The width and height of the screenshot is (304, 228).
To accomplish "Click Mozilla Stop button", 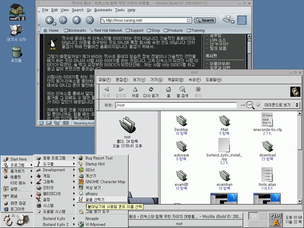I will (90, 20).
